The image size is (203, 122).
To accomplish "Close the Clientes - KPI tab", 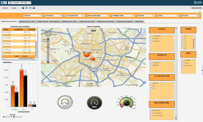I will coord(30,2).
